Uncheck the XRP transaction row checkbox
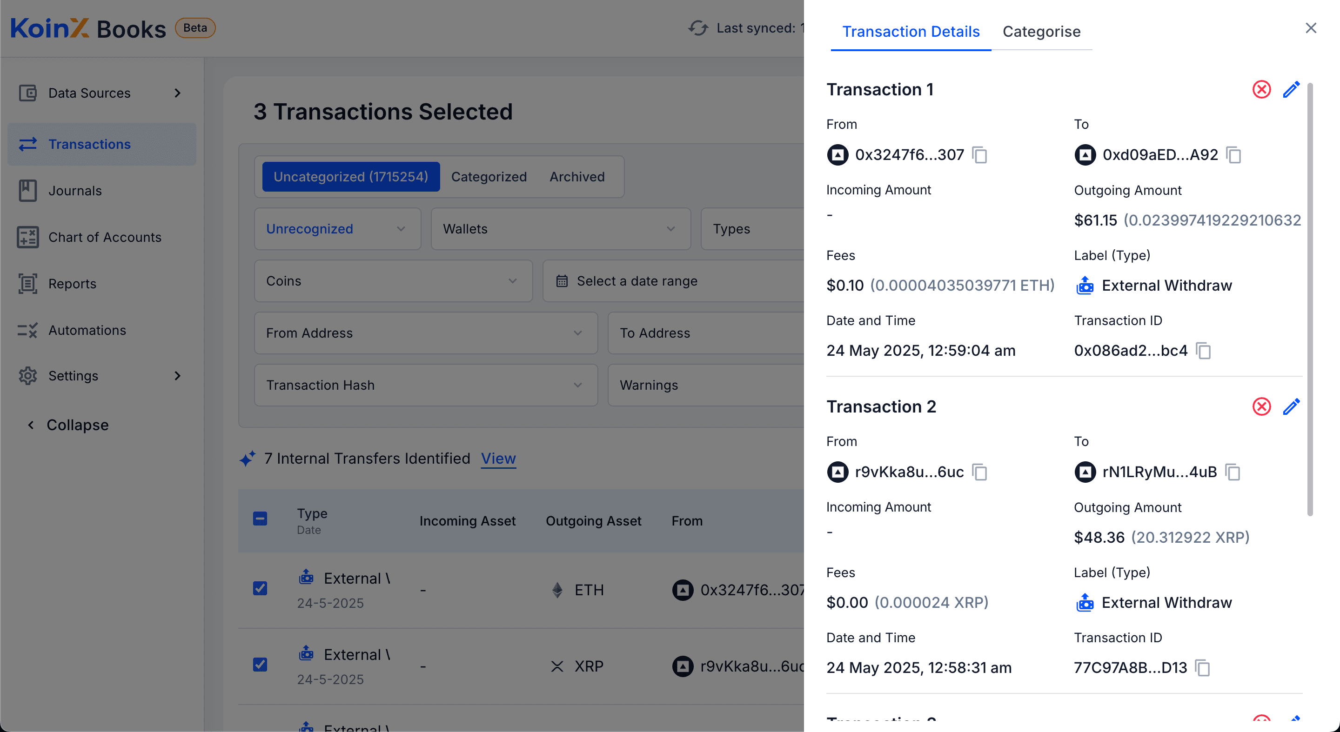Screen dimensions: 1340x732 [x=260, y=665]
